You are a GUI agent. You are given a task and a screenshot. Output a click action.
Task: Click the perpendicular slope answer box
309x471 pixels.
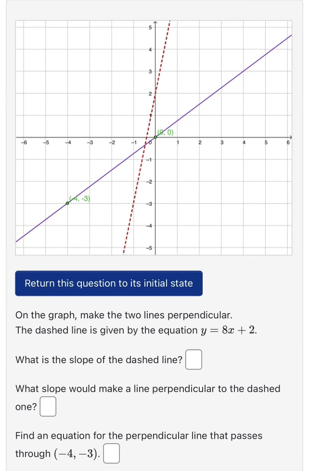click(48, 406)
